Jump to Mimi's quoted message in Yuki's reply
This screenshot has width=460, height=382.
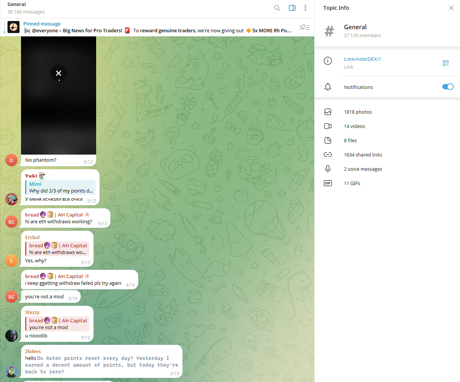pyautogui.click(x=60, y=187)
